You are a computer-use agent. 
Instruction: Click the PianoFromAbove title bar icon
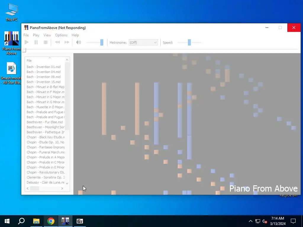pyautogui.click(x=26, y=27)
